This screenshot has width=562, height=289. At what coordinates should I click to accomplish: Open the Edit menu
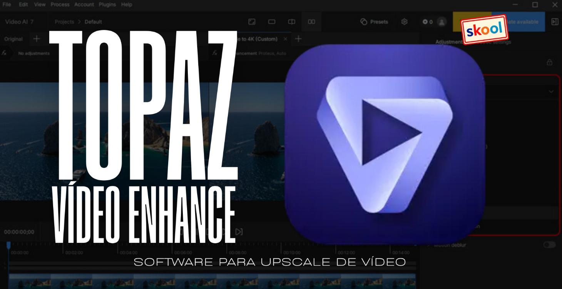point(23,5)
